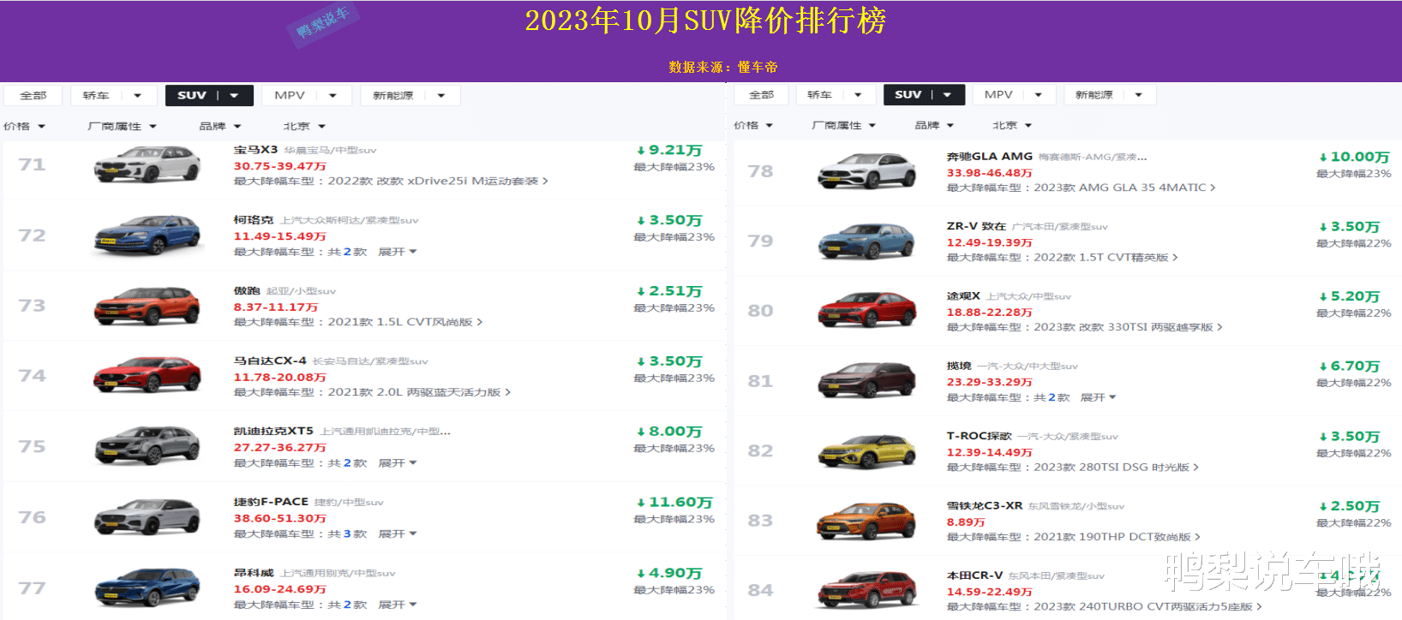Click the 38.60-51.30万 price range
This screenshot has height=620, width=1402.
click(279, 519)
